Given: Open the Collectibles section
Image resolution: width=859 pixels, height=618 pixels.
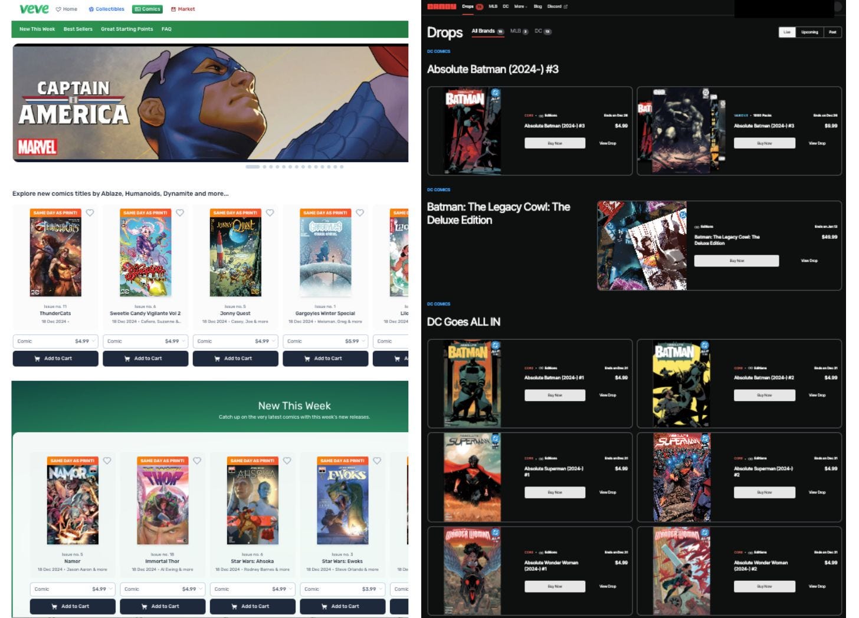Looking at the screenshot, I should click(106, 9).
